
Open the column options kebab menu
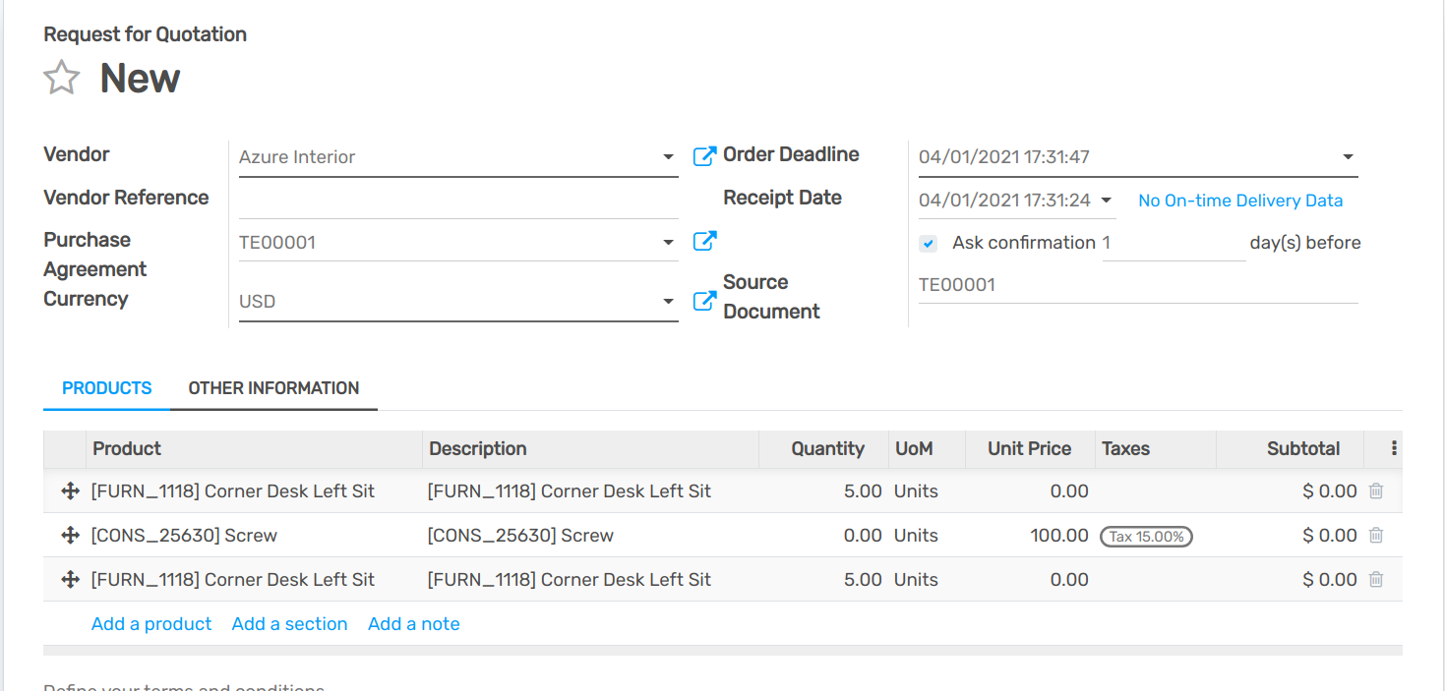(1394, 448)
